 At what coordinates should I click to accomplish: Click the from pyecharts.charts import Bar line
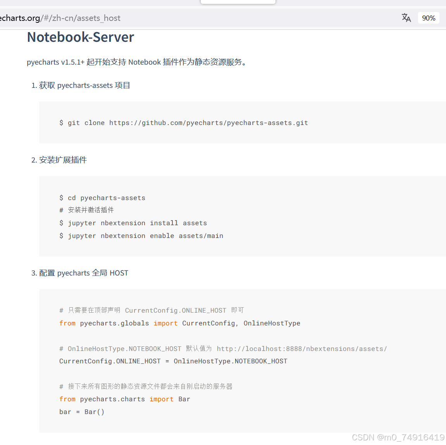tap(124, 399)
